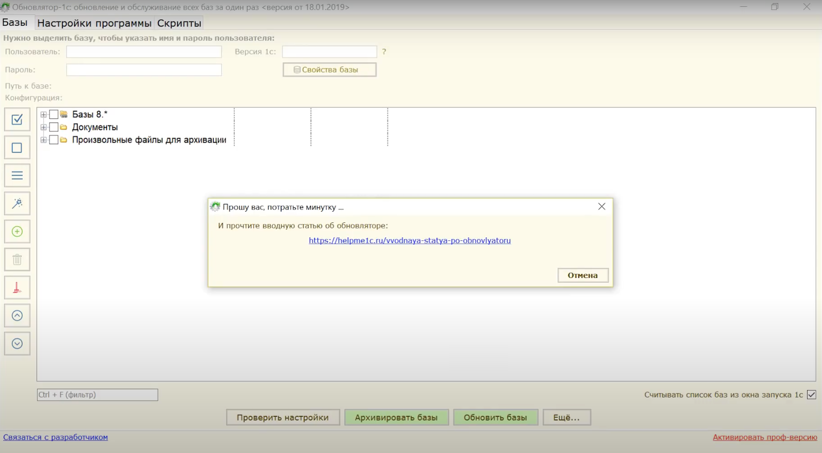Click the trash can delete icon
The height and width of the screenshot is (453, 822).
(x=17, y=259)
